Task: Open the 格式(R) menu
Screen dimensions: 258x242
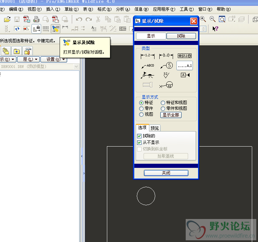Action: [105, 9]
